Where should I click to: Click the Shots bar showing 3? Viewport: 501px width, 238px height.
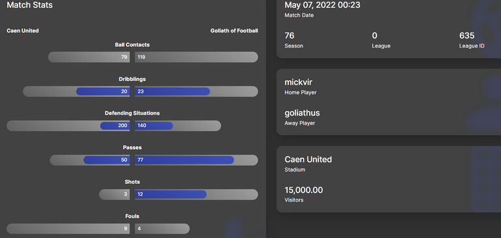(x=114, y=194)
